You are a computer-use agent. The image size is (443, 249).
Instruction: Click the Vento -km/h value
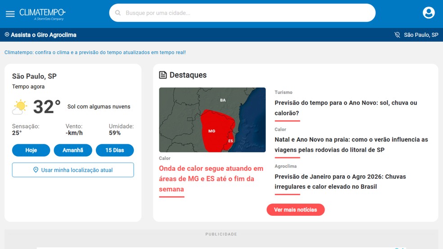[74, 133]
